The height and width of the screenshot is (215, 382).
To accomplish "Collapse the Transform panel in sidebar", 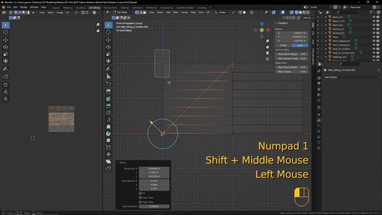I will tap(276, 23).
